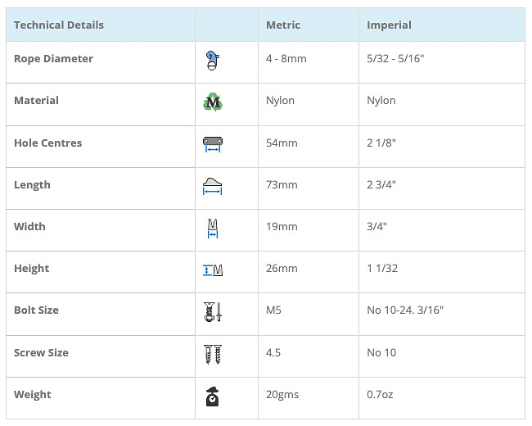Click the Technical Details header
532x426 pixels.
pyautogui.click(x=59, y=25)
